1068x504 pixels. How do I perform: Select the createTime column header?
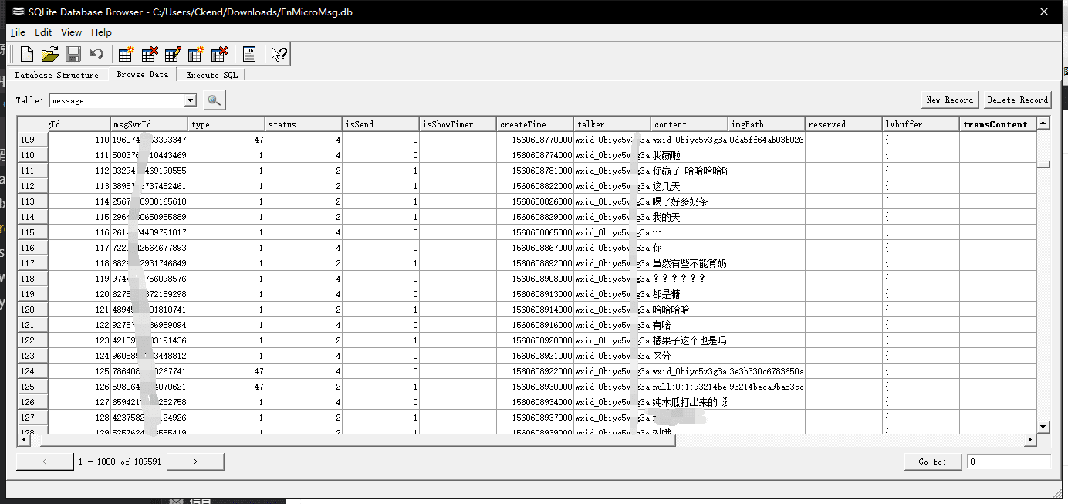click(x=534, y=124)
